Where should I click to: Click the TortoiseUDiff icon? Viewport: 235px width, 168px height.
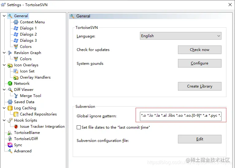pyautogui.click(x=10, y=139)
